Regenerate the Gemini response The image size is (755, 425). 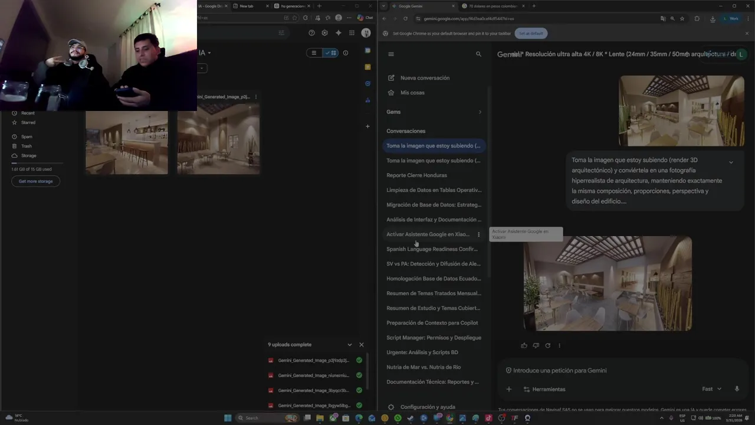pos(547,345)
